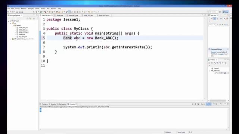Select the main method in Outline
Screen dimensions: 239x134
(x=222, y=73)
